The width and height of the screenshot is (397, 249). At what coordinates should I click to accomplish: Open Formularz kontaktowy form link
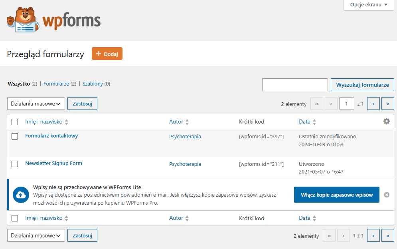point(51,135)
